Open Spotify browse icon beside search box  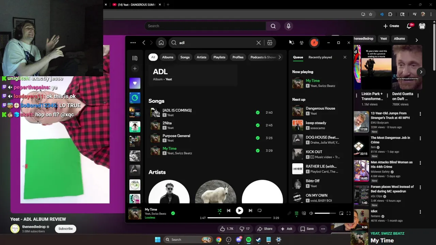(x=269, y=43)
